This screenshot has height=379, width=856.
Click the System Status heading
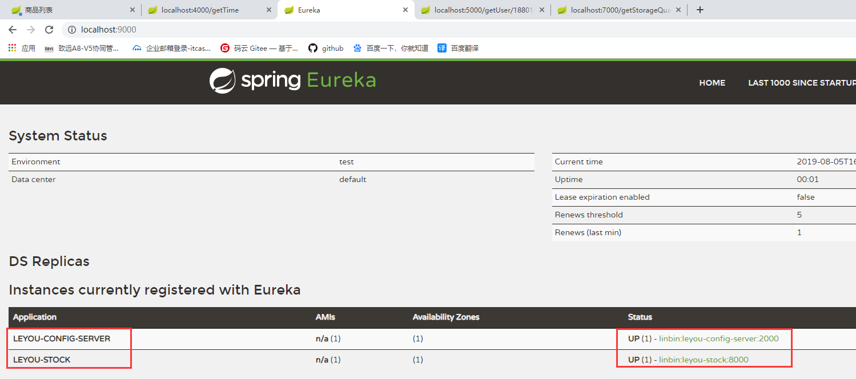coord(58,136)
